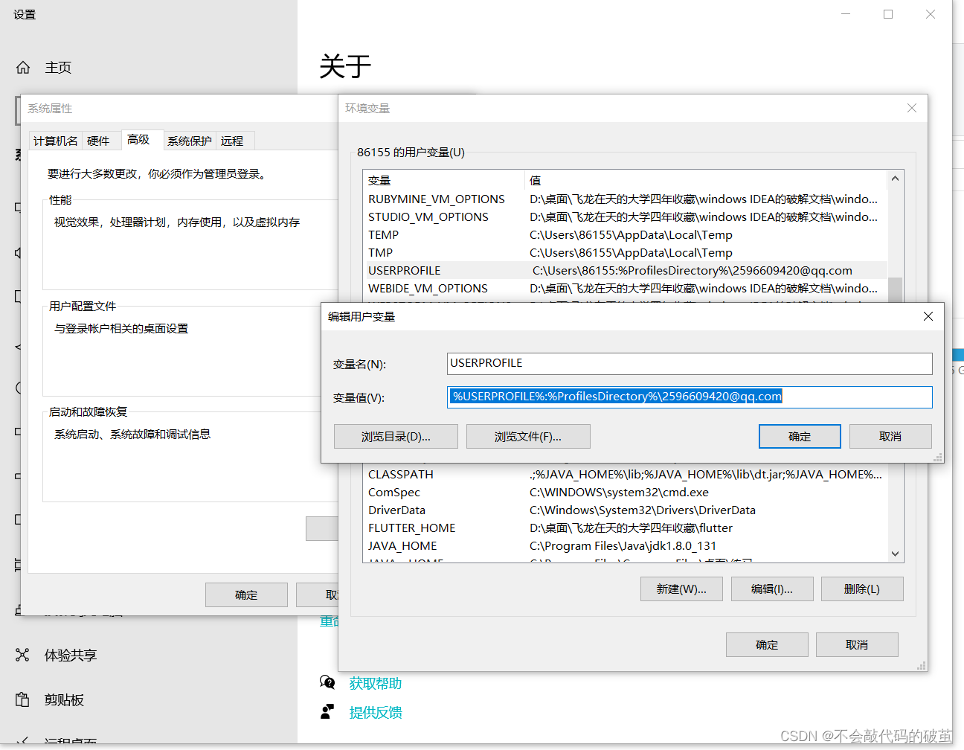Switch to the System Protection tab
This screenshot has width=964, height=750.
[190, 141]
